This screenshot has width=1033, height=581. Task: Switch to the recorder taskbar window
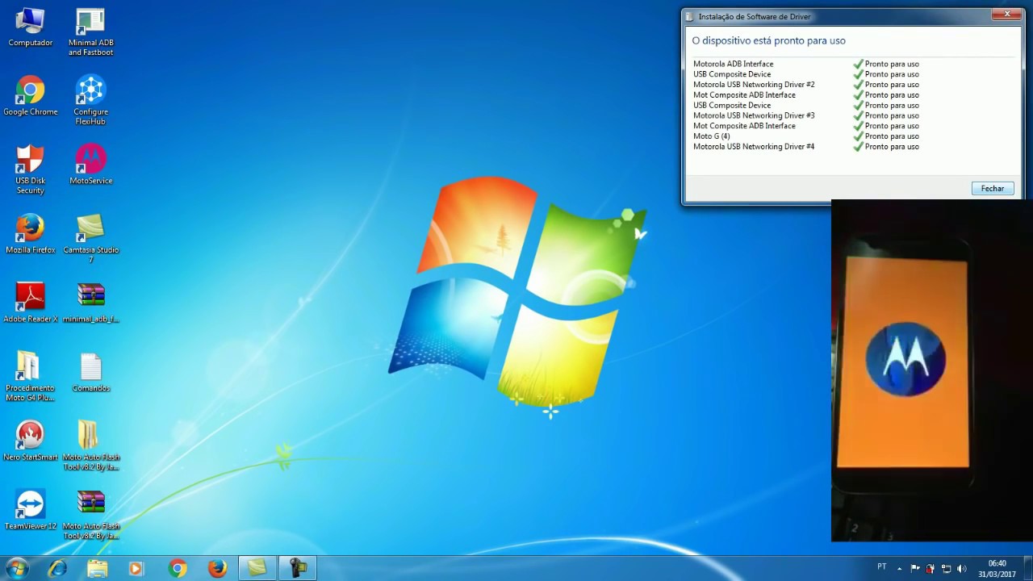click(x=298, y=568)
